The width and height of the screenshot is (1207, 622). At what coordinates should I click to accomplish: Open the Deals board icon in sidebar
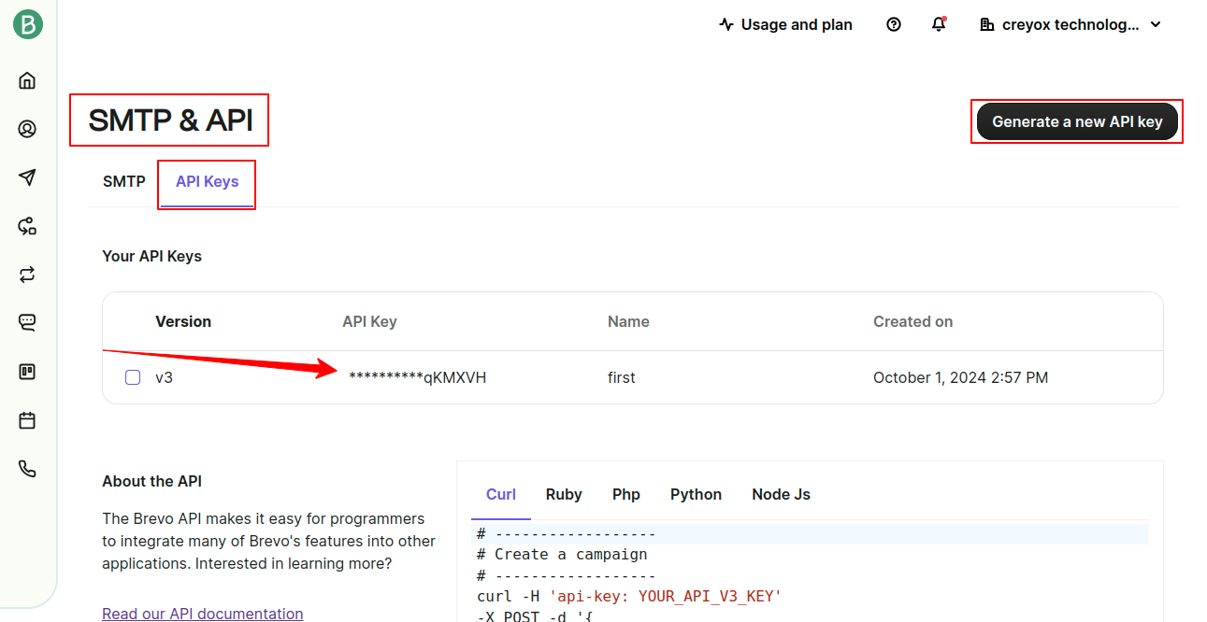27,372
